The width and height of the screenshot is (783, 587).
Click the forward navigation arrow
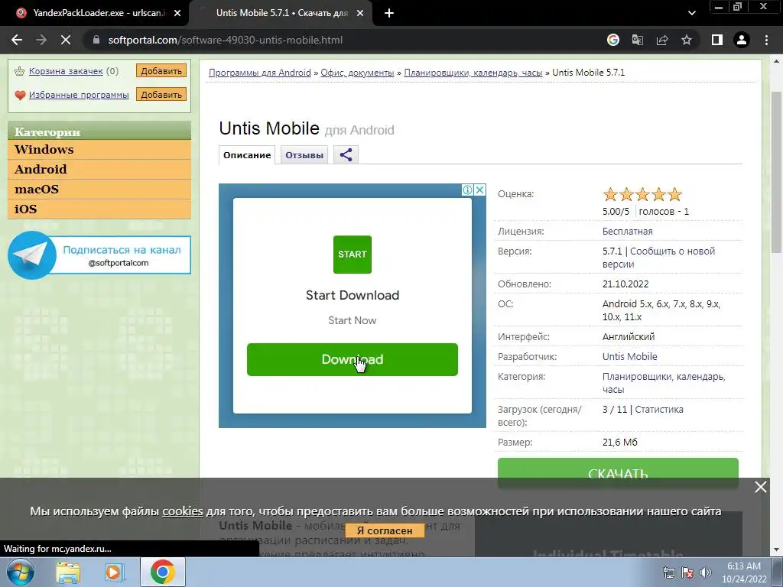(x=41, y=40)
